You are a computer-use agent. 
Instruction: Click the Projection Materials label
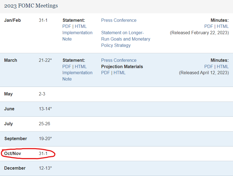(x=122, y=66)
